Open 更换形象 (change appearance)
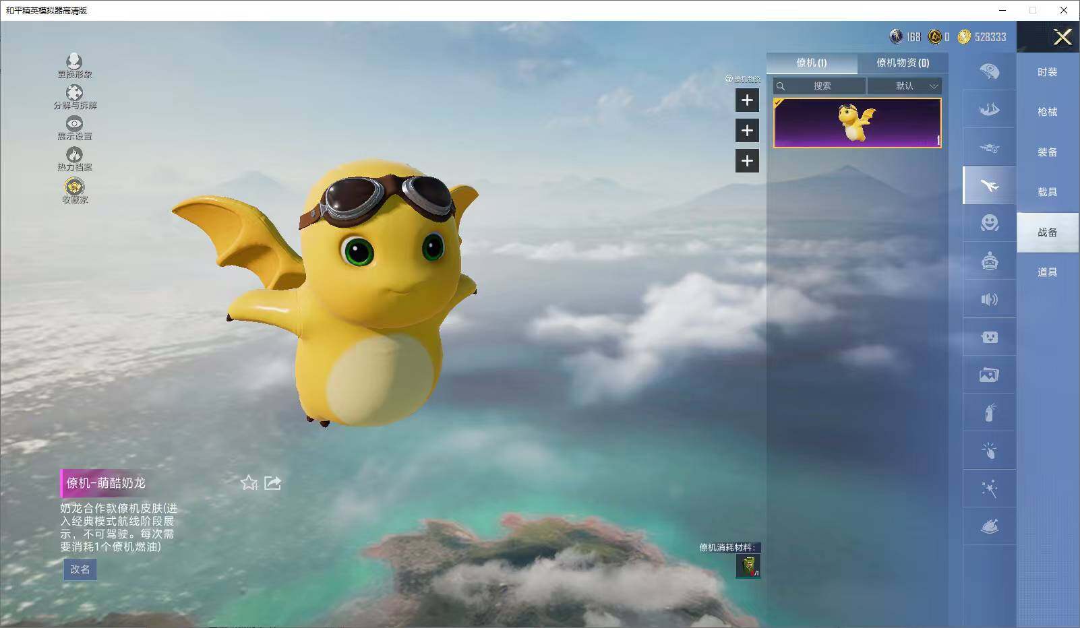The width and height of the screenshot is (1080, 628). pos(74,66)
